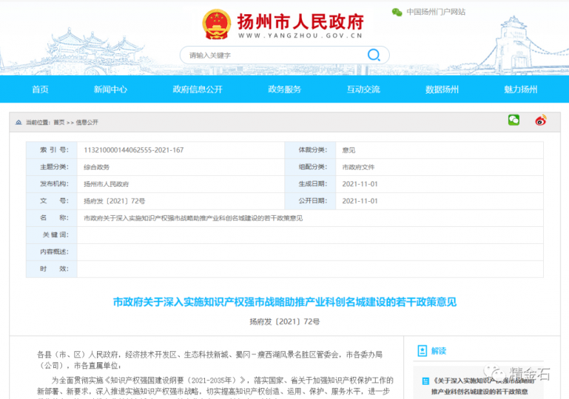
Task: Click the home icon next to 当前位置
Action: [x=18, y=123]
